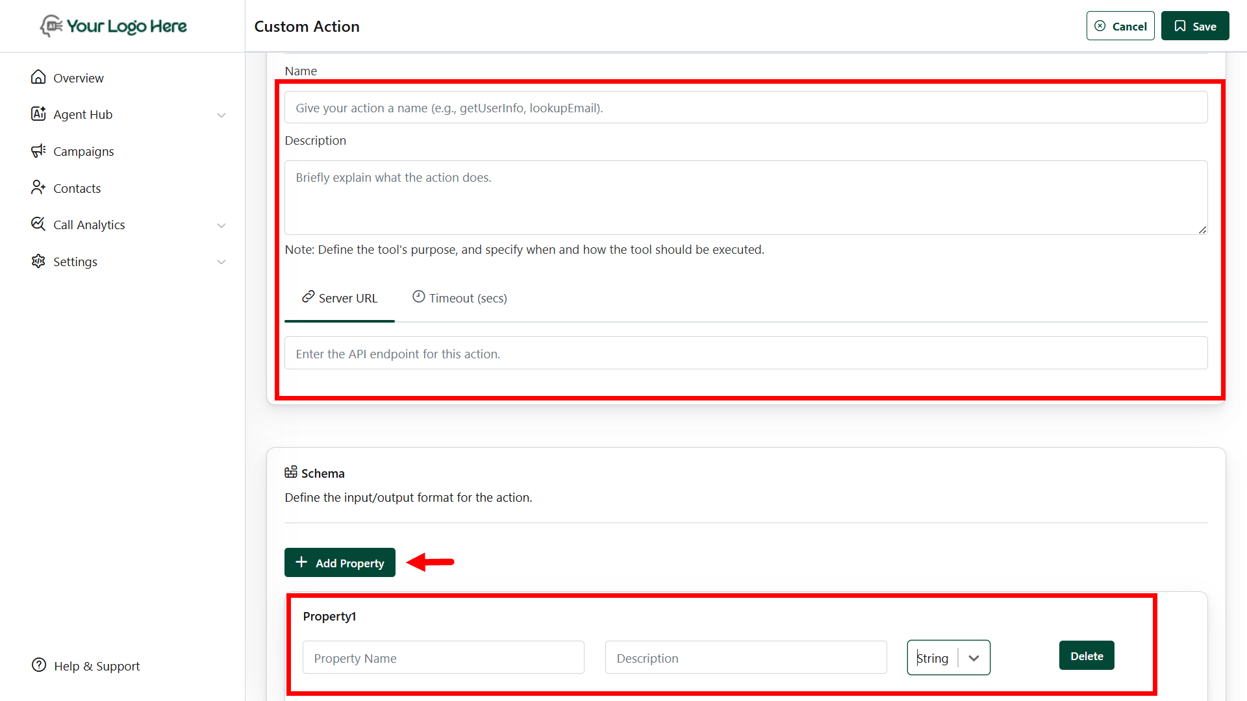Click the Settings gear icon
This screenshot has width=1247, height=701.
tap(38, 261)
